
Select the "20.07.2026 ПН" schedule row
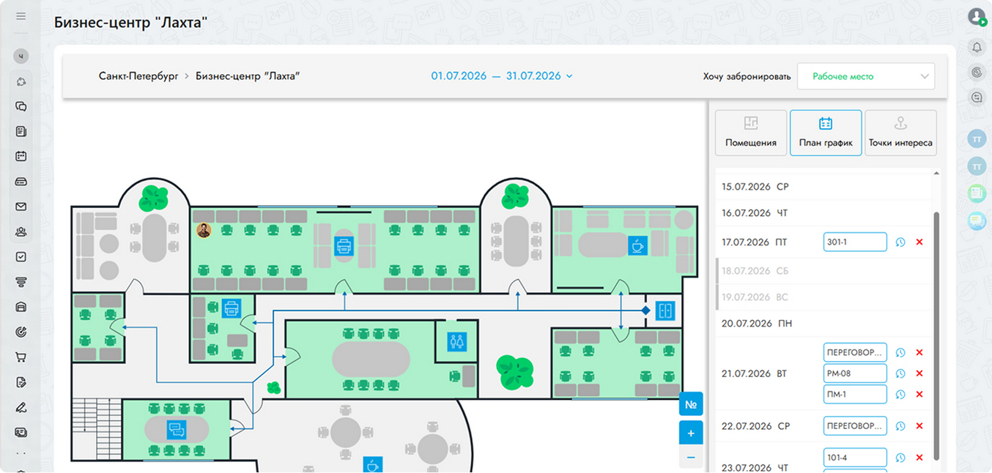[823, 323]
